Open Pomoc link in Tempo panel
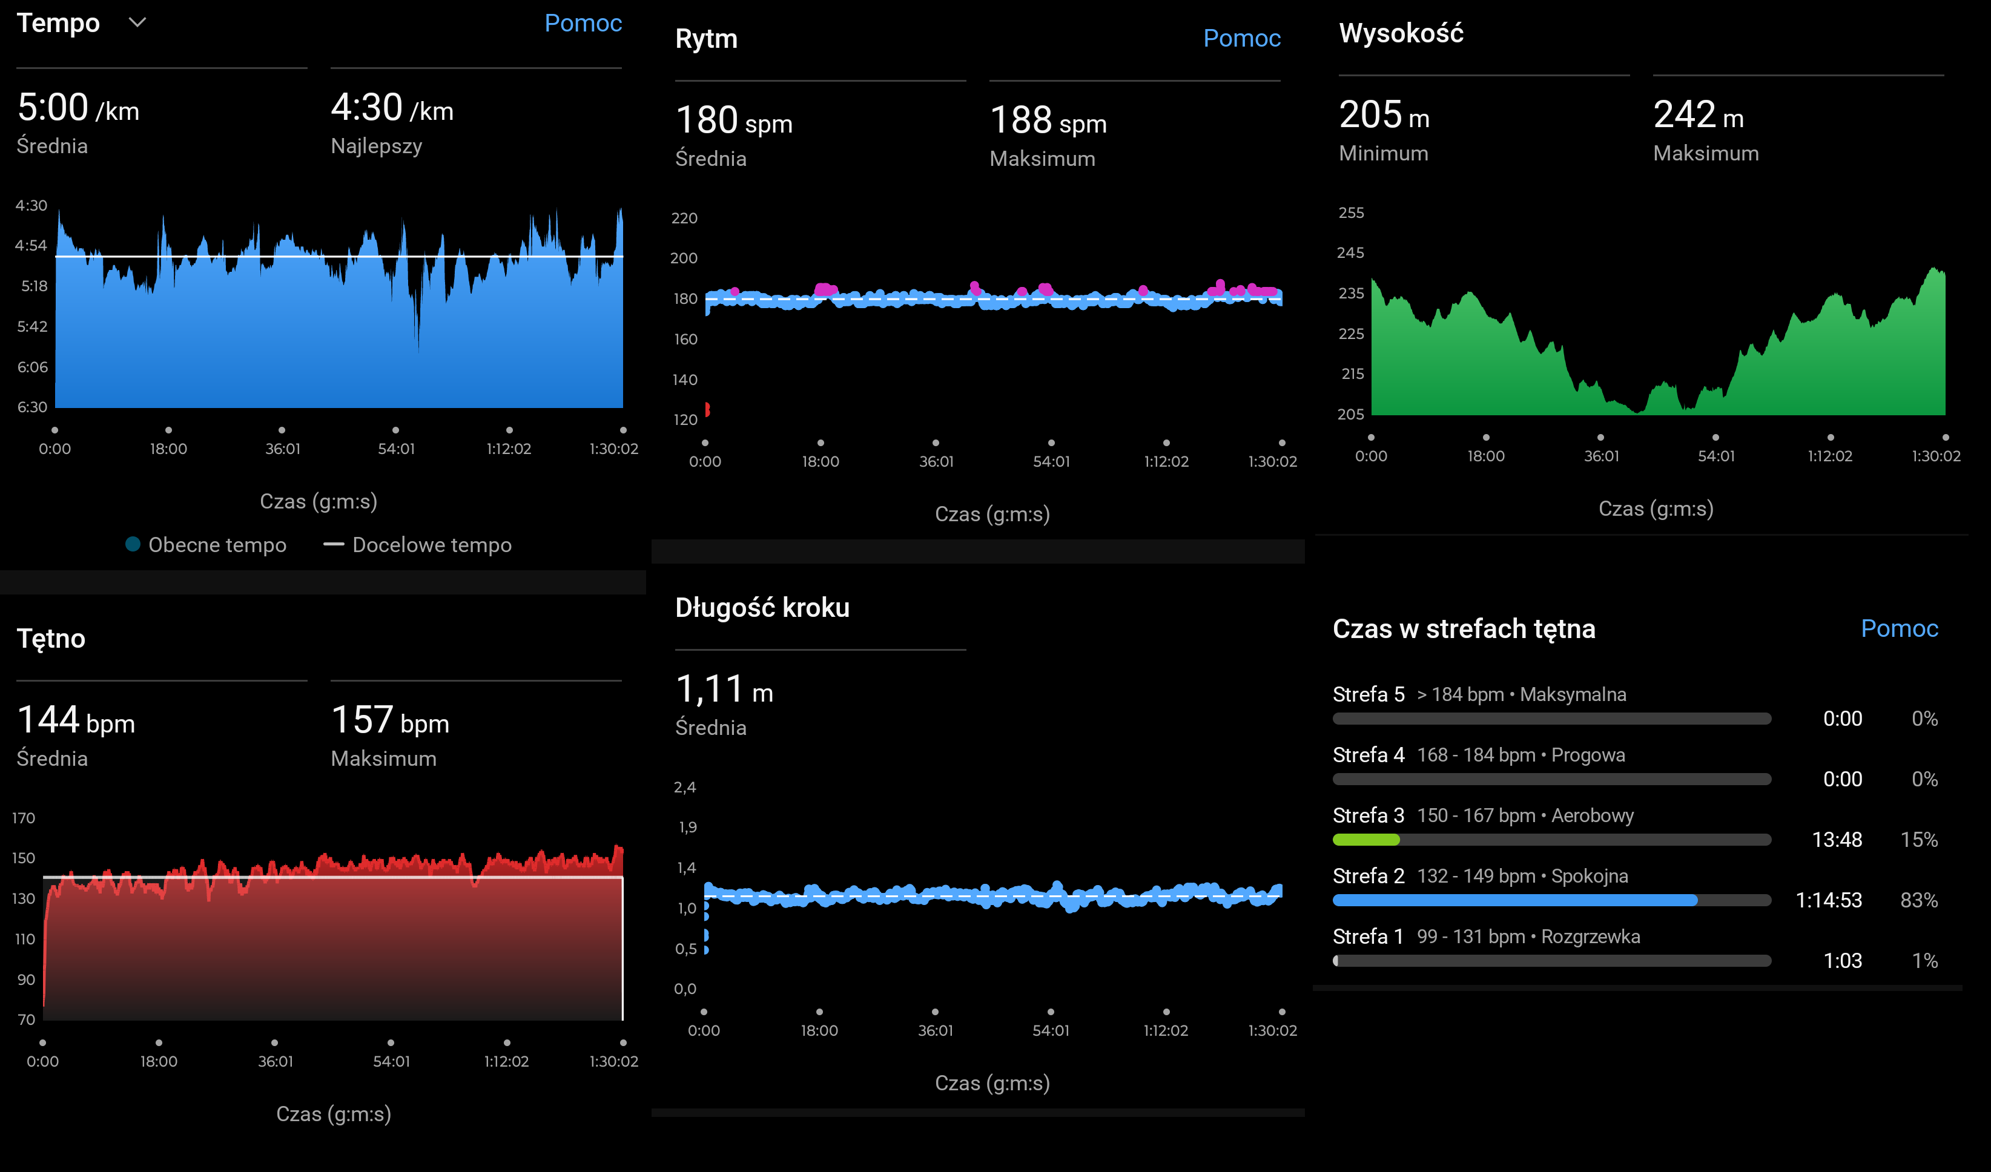Viewport: 1991px width, 1172px height. click(x=583, y=23)
